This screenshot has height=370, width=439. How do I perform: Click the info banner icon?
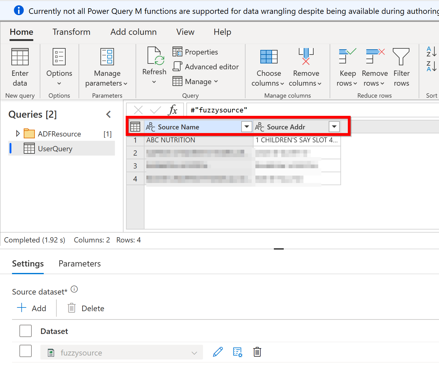coord(19,10)
